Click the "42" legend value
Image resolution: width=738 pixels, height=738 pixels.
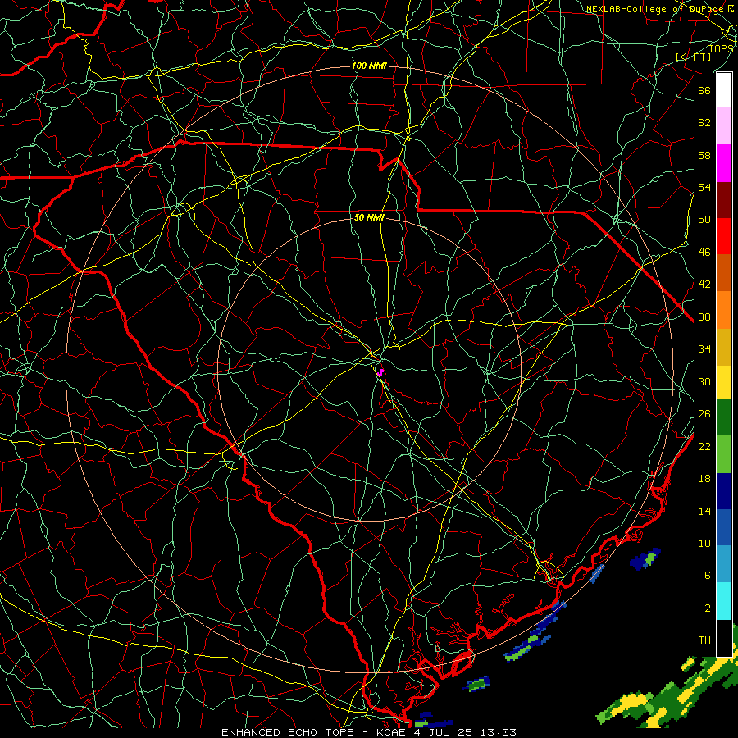coord(704,285)
